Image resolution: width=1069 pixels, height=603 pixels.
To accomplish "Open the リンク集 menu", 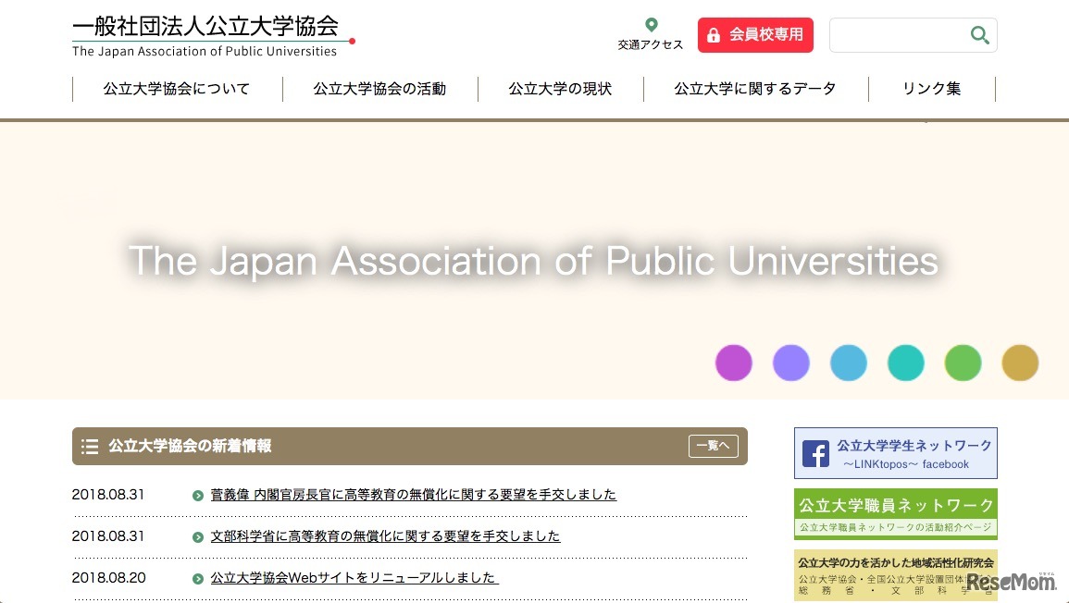I will click(931, 88).
